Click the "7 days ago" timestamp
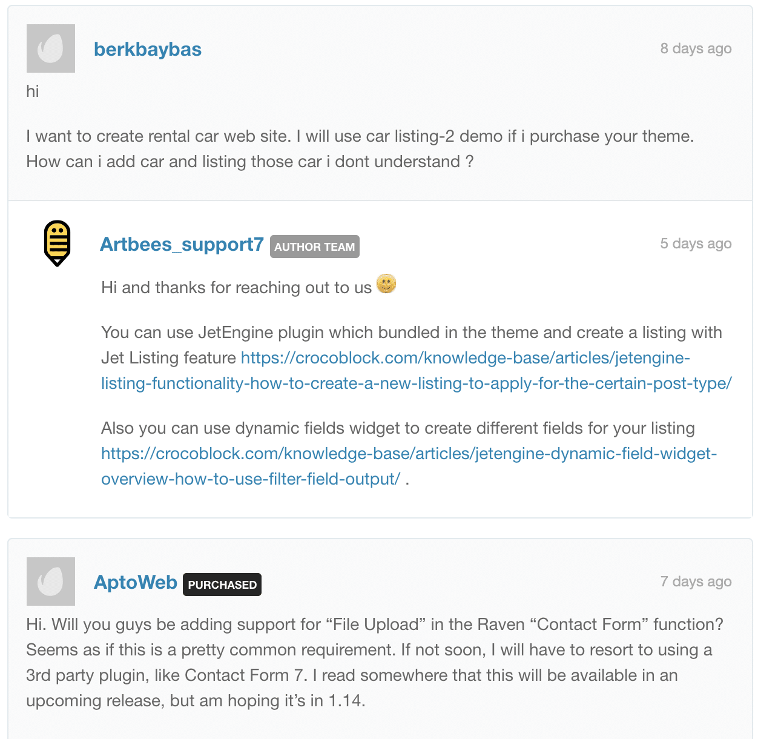 click(x=696, y=582)
